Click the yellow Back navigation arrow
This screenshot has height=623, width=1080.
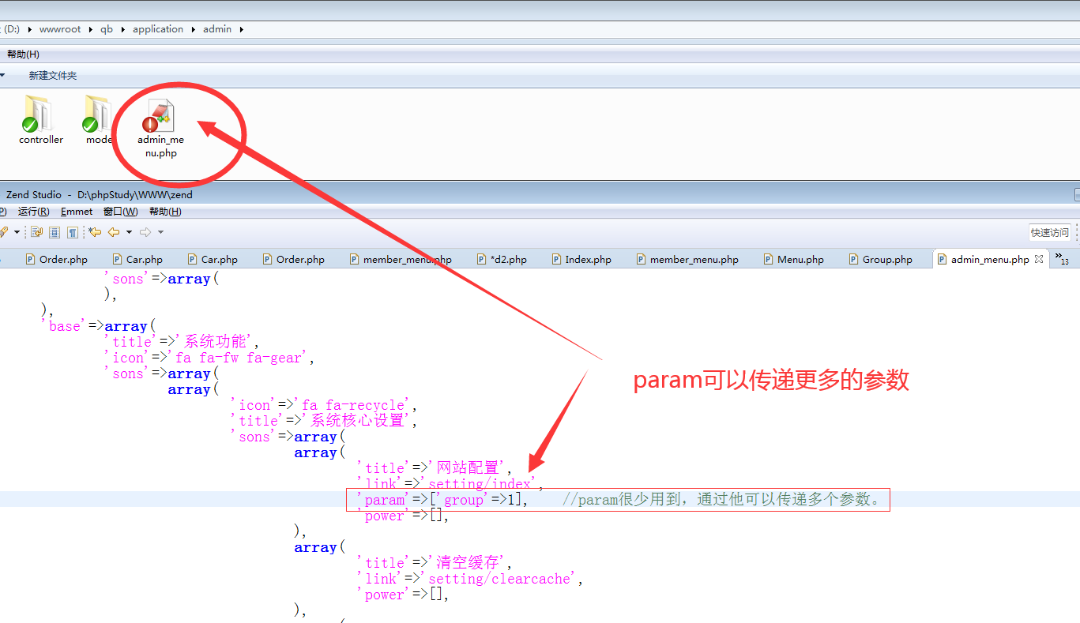click(x=113, y=232)
